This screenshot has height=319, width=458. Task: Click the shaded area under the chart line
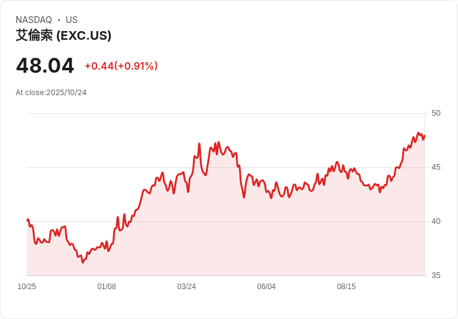click(x=249, y=243)
